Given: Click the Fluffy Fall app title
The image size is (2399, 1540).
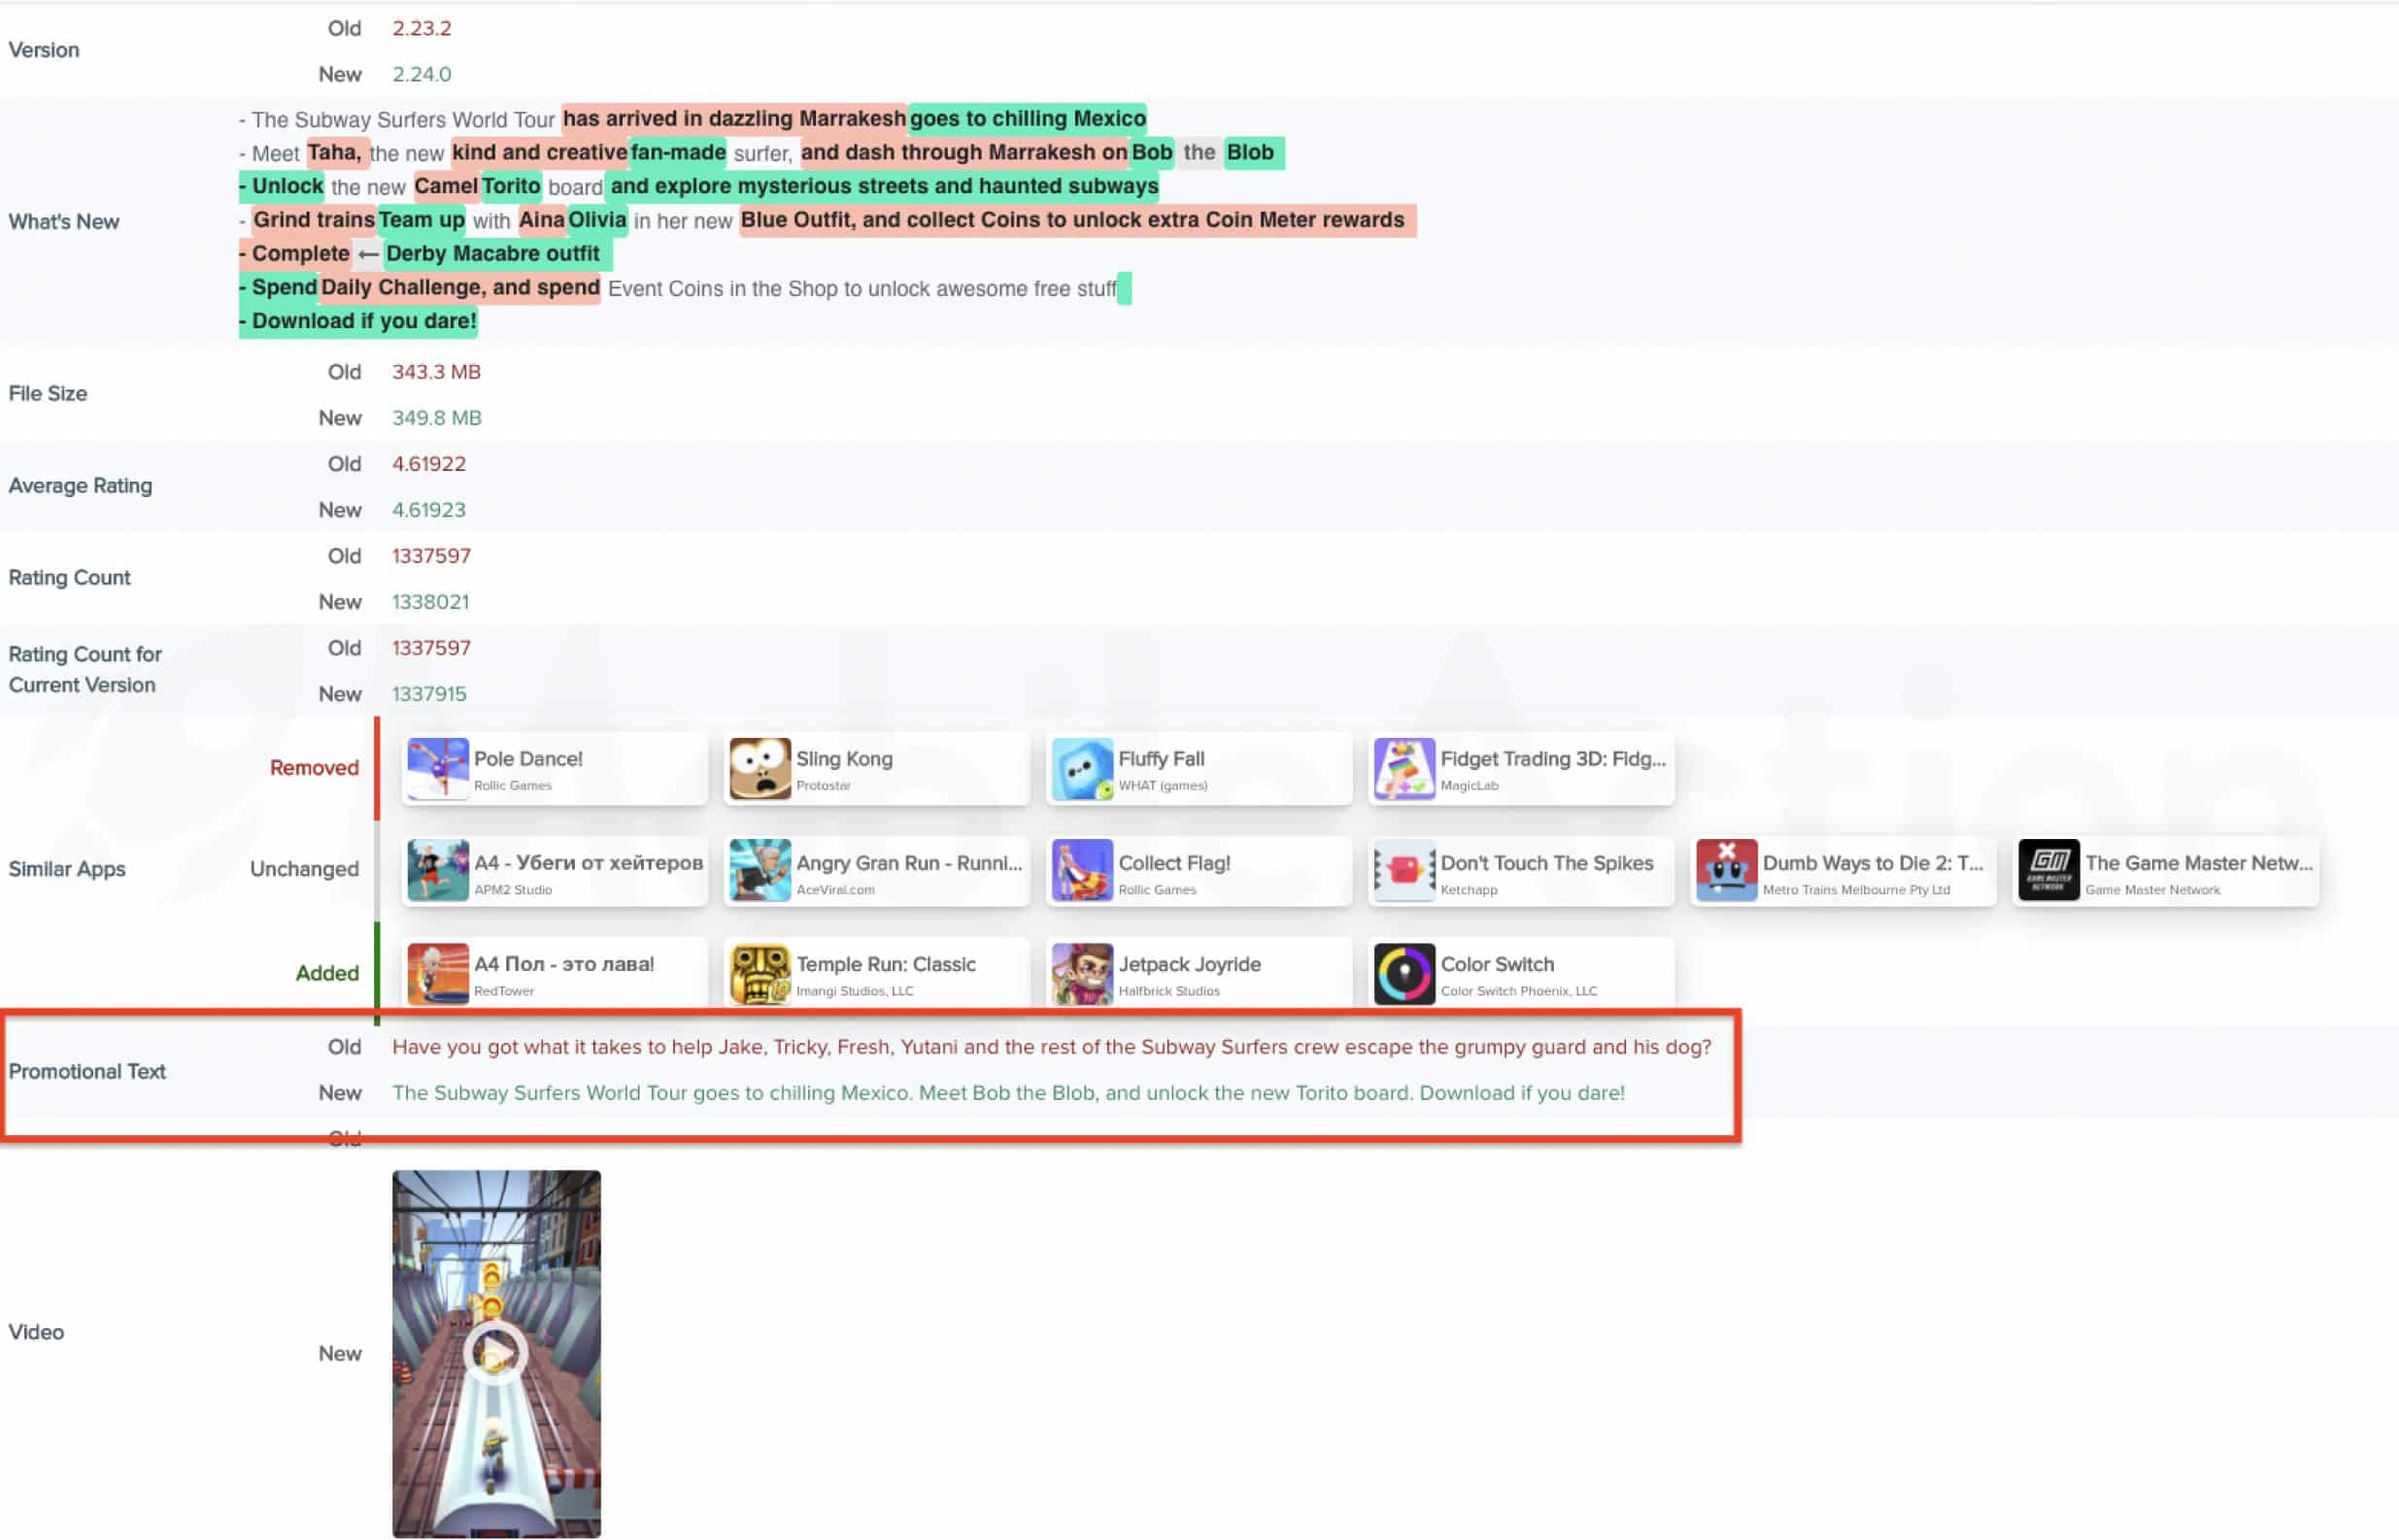Looking at the screenshot, I should 1161,759.
